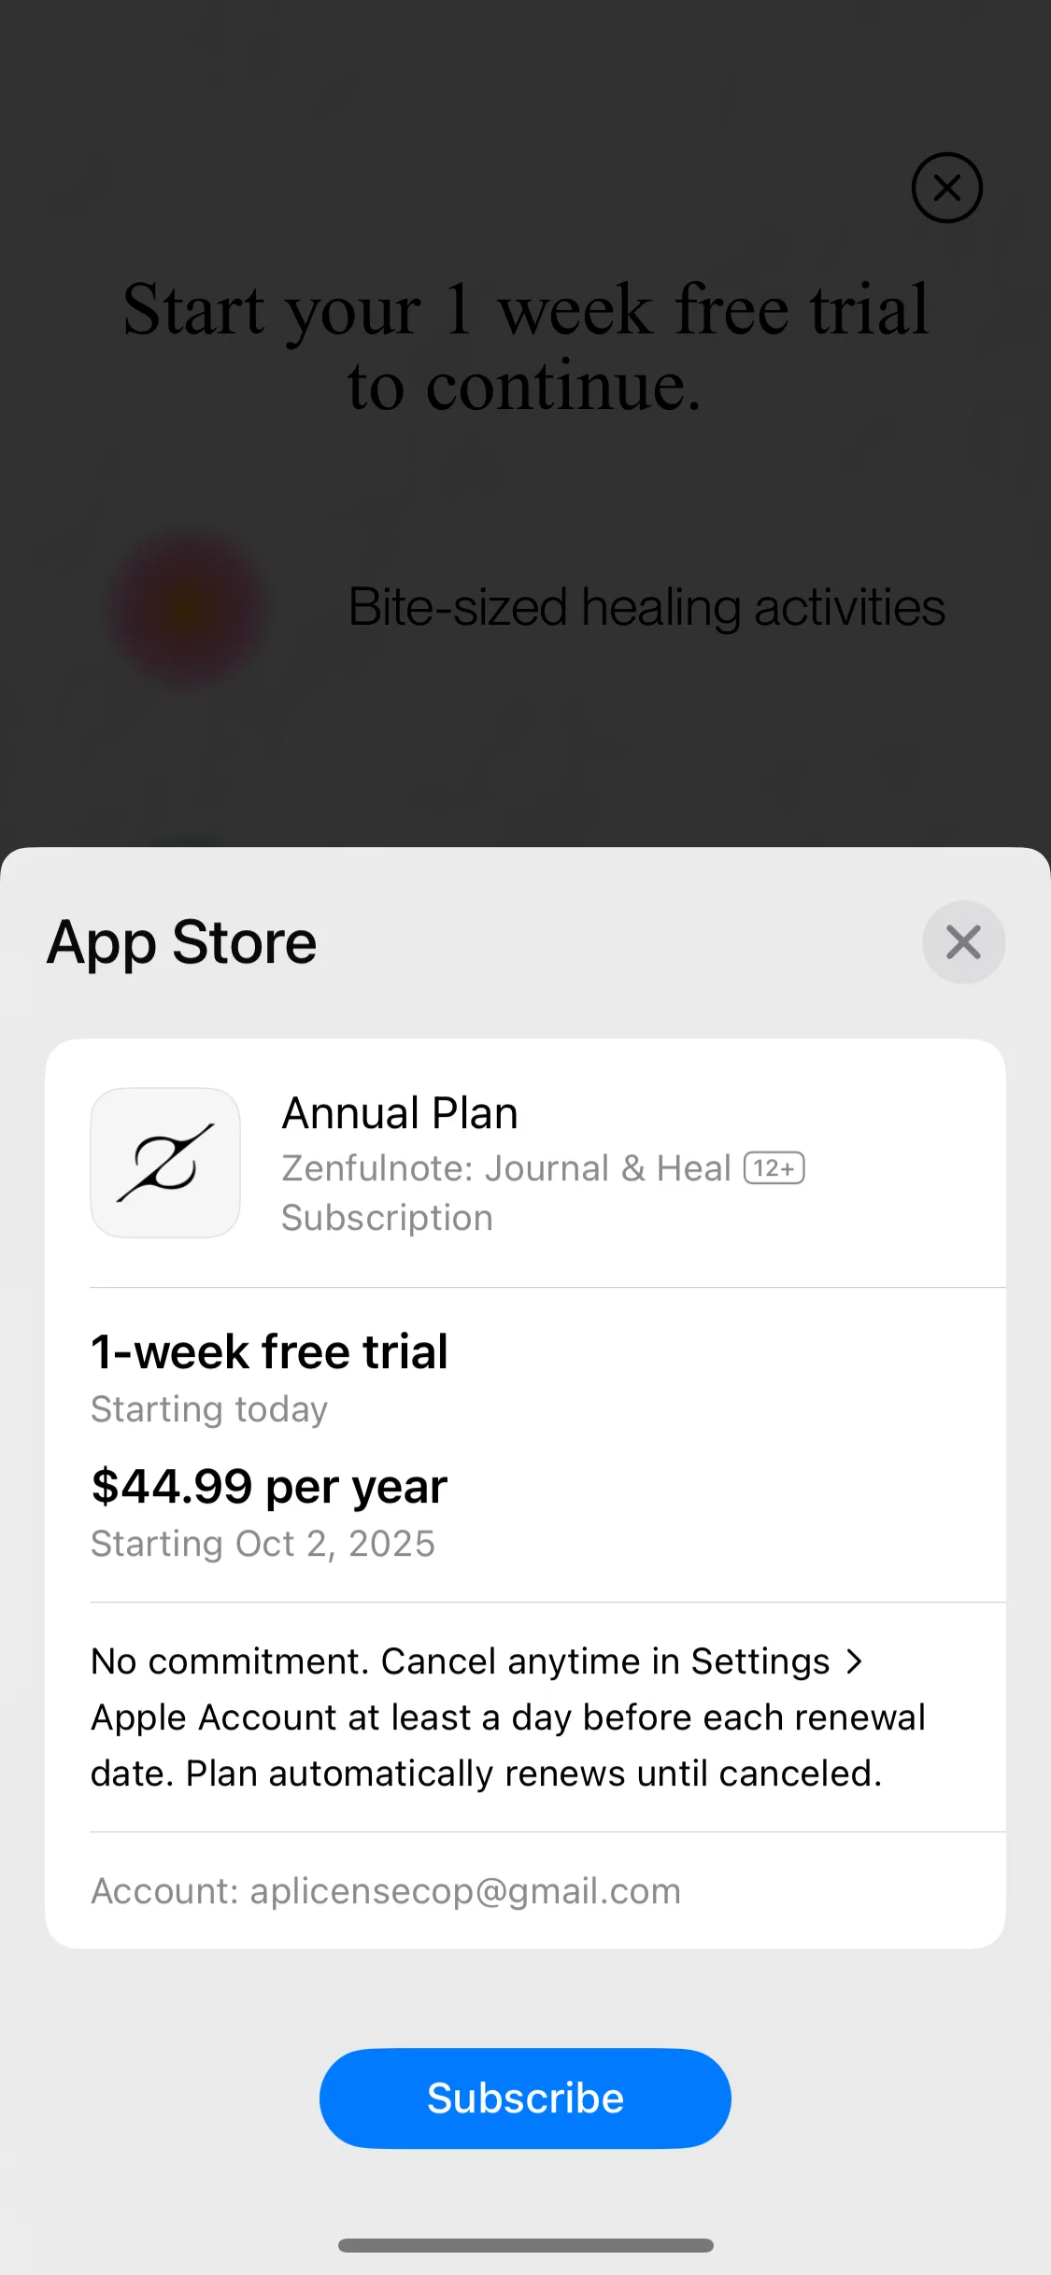Tap the $44.99 per year price
The width and height of the screenshot is (1051, 2275).
pos(269,1486)
